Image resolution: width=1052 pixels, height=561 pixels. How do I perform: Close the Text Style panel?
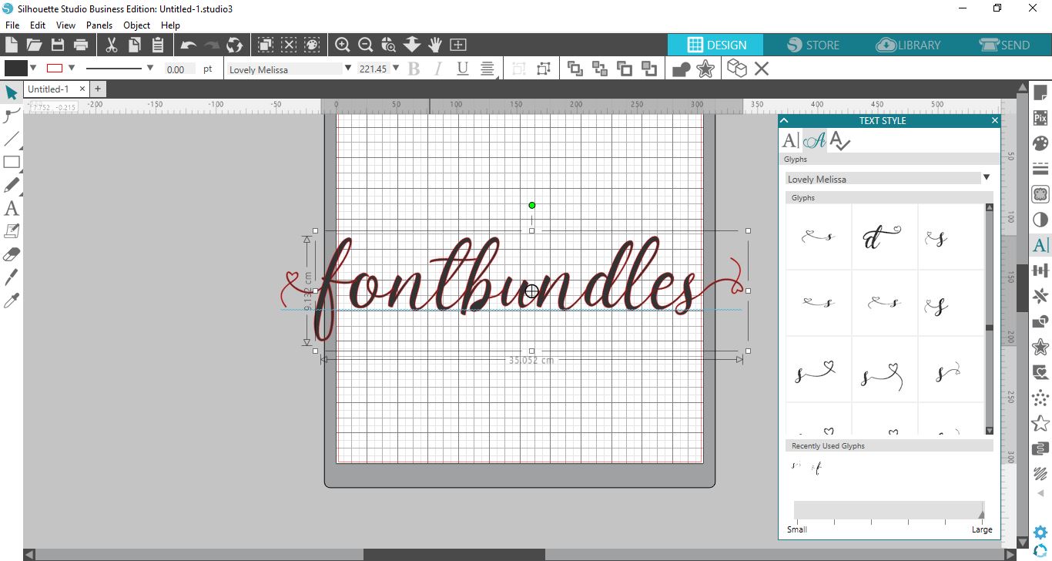point(994,120)
